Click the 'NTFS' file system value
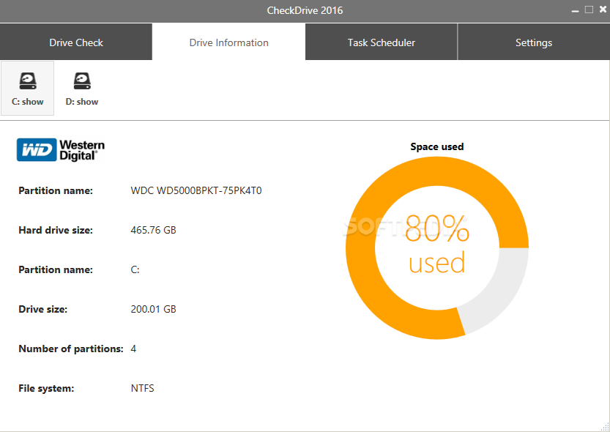This screenshot has height=432, width=610. [x=142, y=389]
